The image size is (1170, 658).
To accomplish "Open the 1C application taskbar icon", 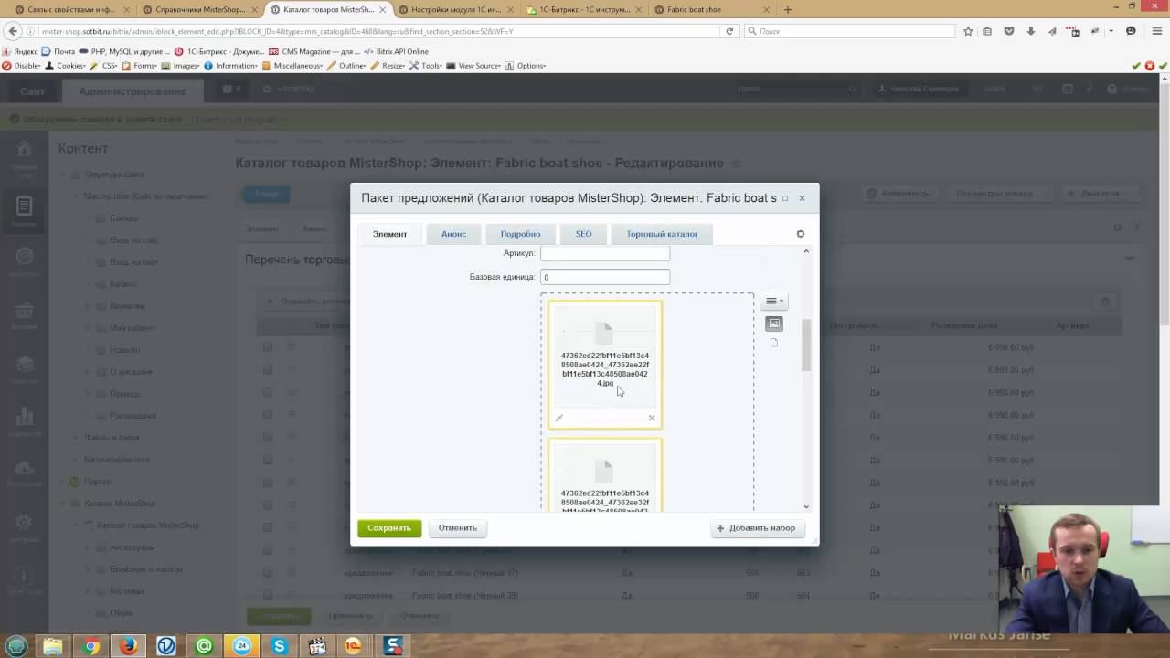I will (355, 646).
